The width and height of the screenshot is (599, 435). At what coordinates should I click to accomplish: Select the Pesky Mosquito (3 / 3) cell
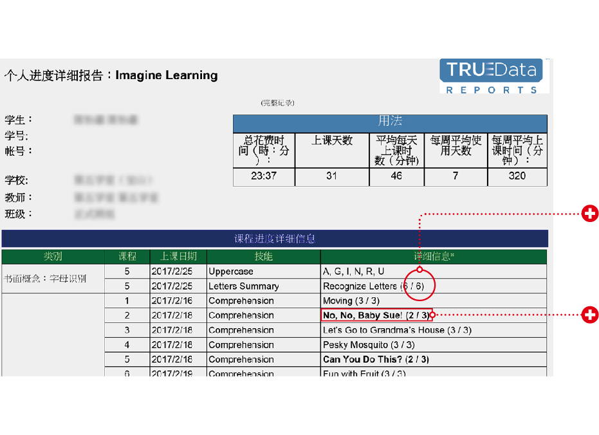[x=434, y=345]
